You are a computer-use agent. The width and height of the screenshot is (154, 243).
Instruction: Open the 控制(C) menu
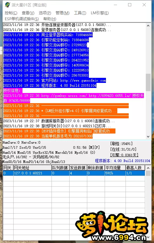tap(11, 13)
